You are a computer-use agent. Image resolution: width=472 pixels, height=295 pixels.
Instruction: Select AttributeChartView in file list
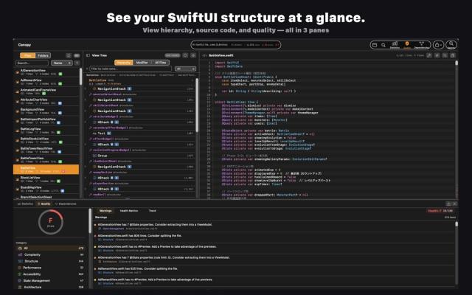[46, 102]
